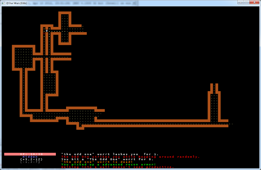Maximize the Star Wars window
Image resolution: width=261 pixels, height=170 pixels.
pyautogui.click(x=246, y=2)
